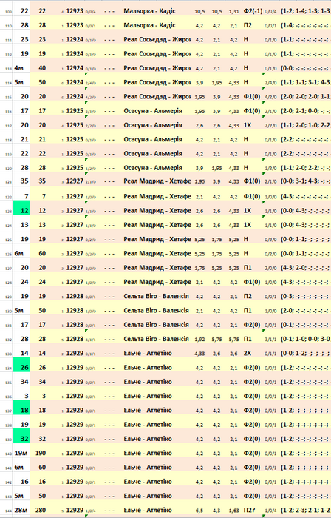Click odds 1,63 in row 144
The image size is (331, 518).
233,511
